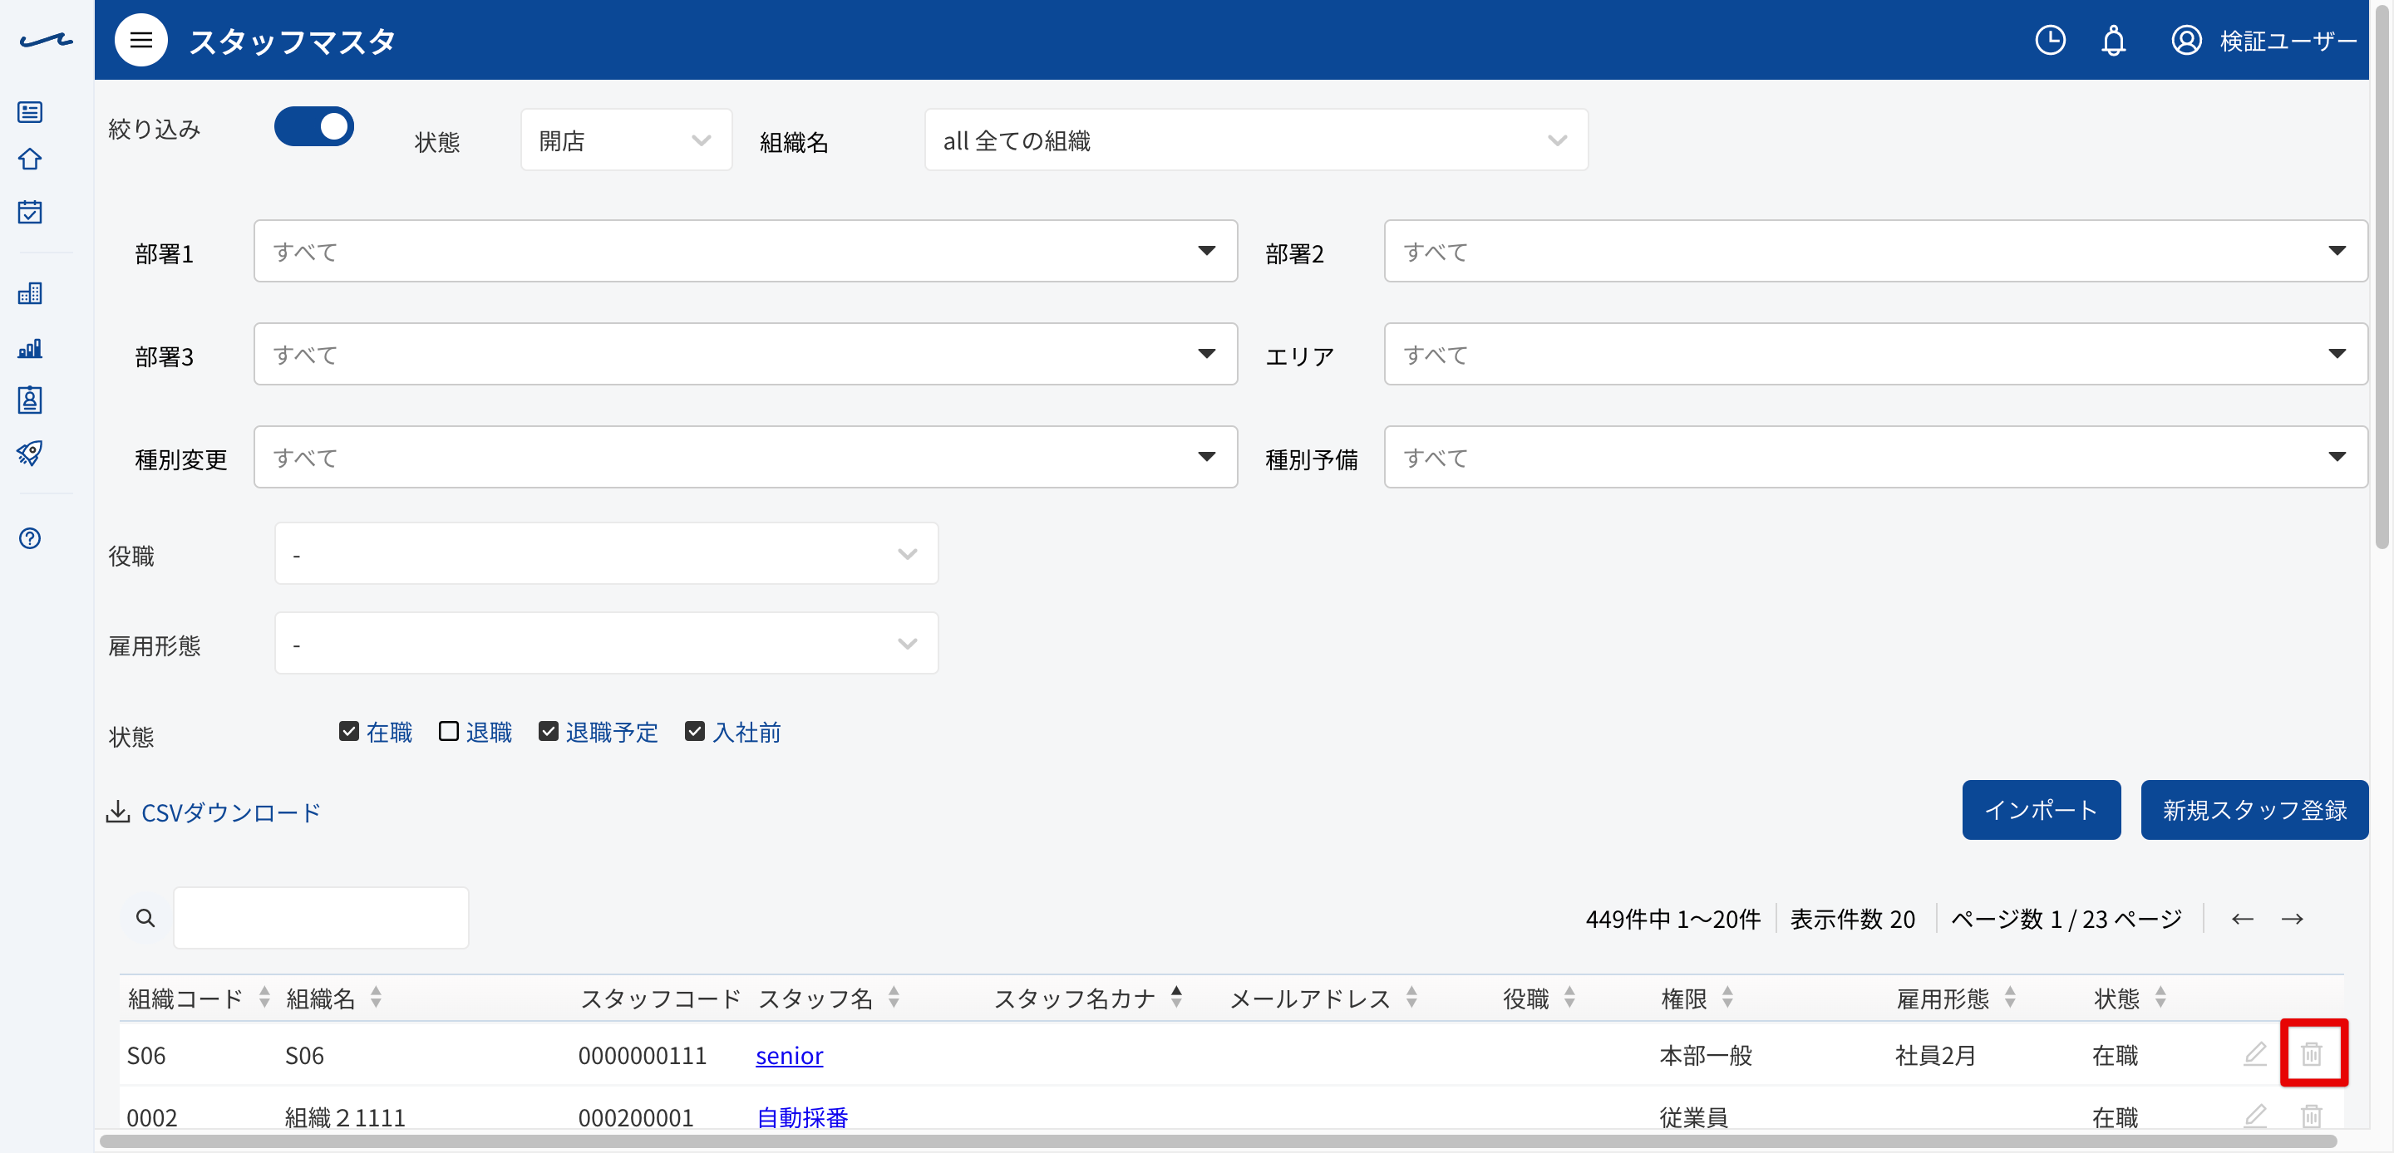This screenshot has width=2394, height=1153.
Task: Click the 新規スタッフ登録 button
Action: 2254,809
